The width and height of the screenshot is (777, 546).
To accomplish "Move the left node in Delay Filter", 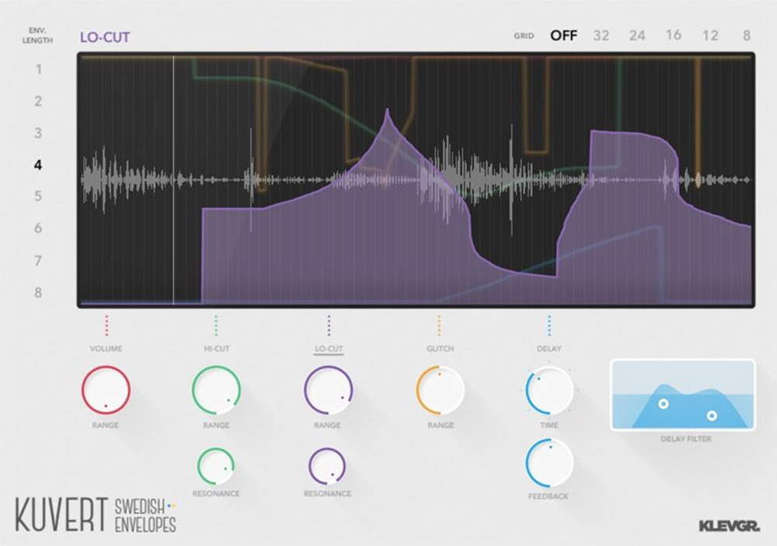I will click(x=661, y=403).
